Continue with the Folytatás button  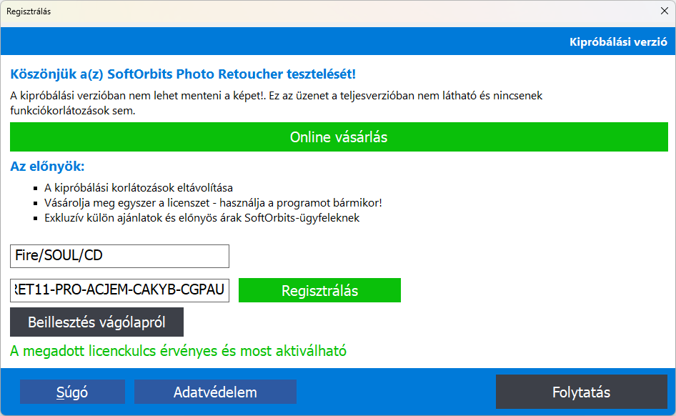point(581,392)
